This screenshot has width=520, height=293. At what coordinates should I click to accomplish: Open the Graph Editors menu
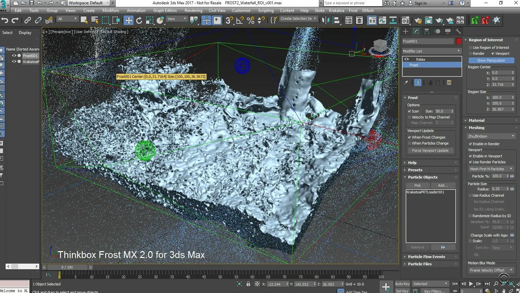click(x=165, y=11)
